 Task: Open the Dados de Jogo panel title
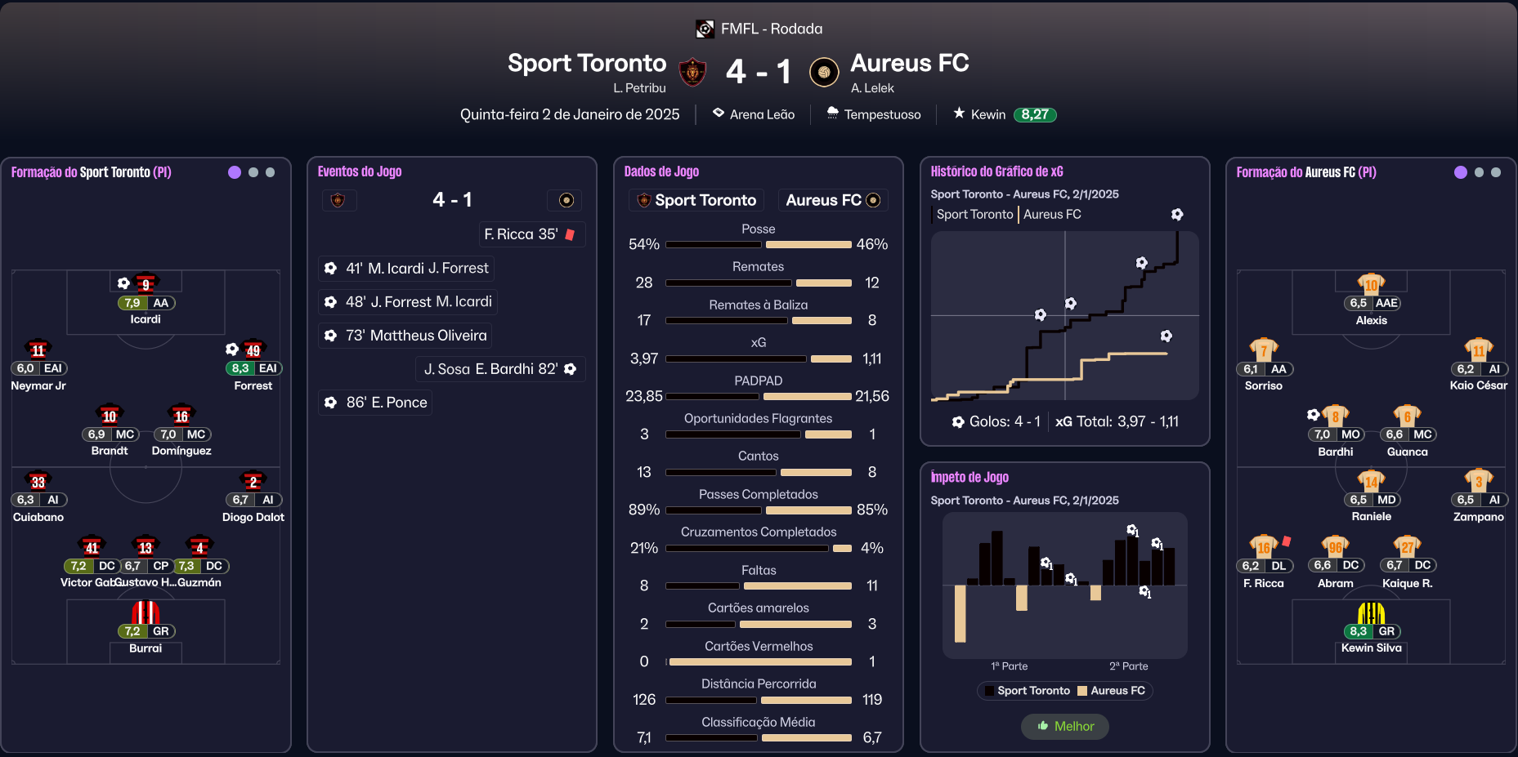click(661, 171)
